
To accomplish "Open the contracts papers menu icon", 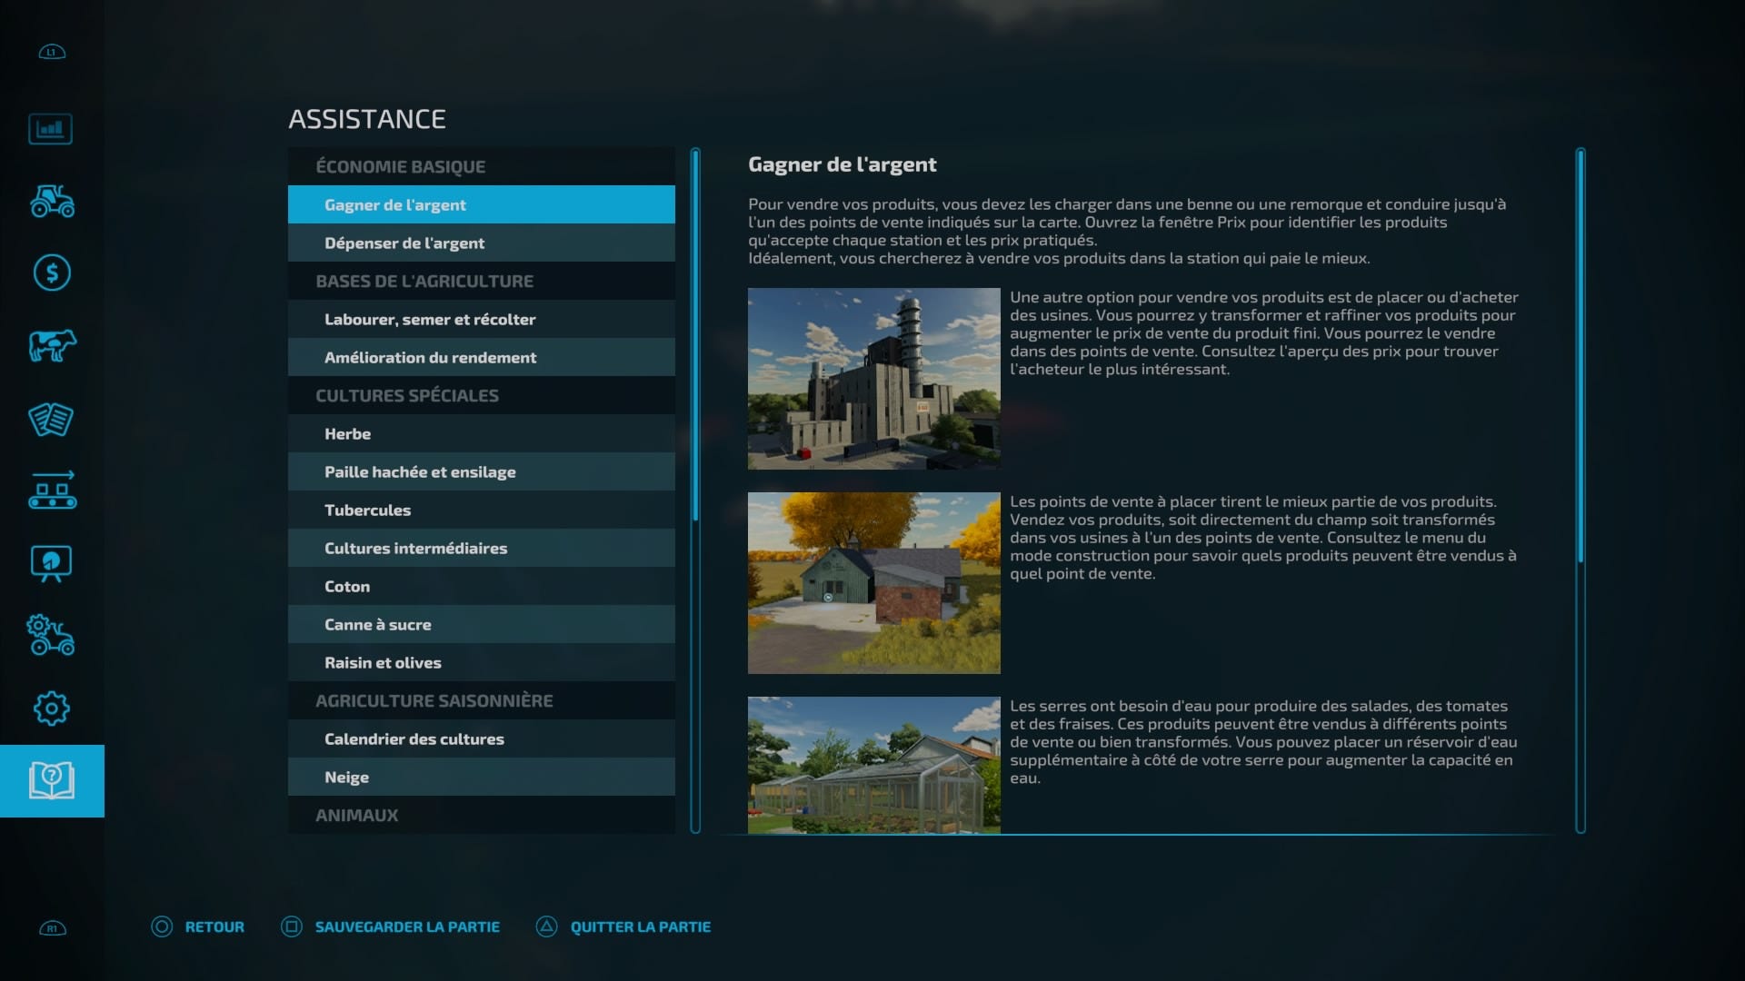I will tap(51, 419).
